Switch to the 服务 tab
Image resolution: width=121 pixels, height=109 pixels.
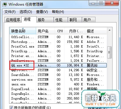pos(45,20)
